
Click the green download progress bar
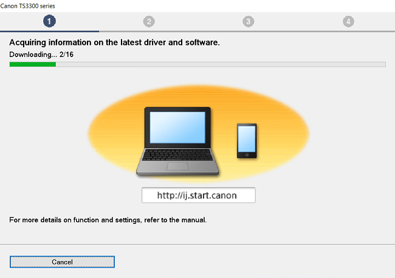pos(197,64)
